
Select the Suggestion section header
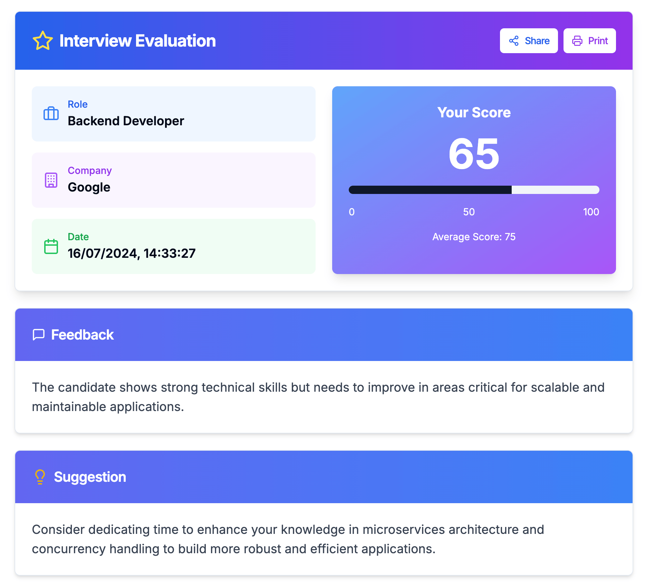click(x=89, y=477)
